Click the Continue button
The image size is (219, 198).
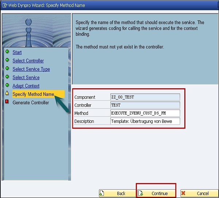tap(157, 193)
